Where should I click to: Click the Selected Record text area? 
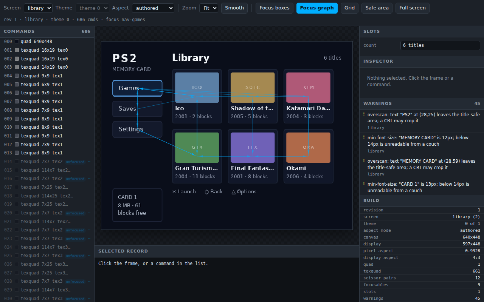[x=227, y=279]
